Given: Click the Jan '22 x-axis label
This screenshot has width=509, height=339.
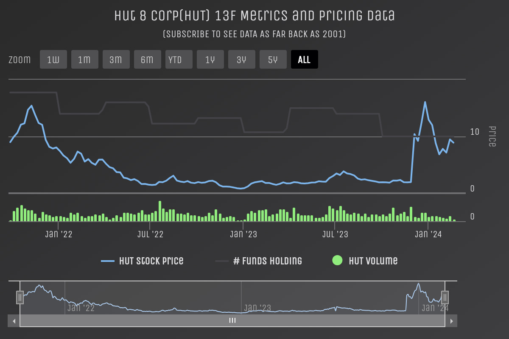Looking at the screenshot, I should [59, 234].
